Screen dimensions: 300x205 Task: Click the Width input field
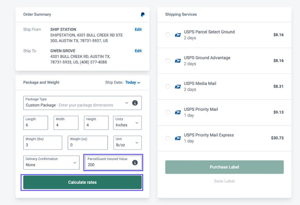[66, 123]
